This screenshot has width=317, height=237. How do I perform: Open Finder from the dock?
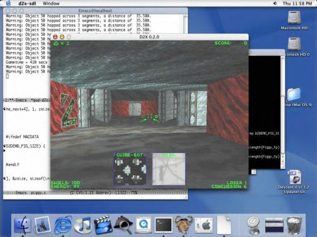point(22,225)
